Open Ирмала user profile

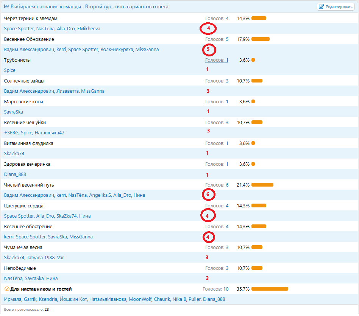click(12, 299)
